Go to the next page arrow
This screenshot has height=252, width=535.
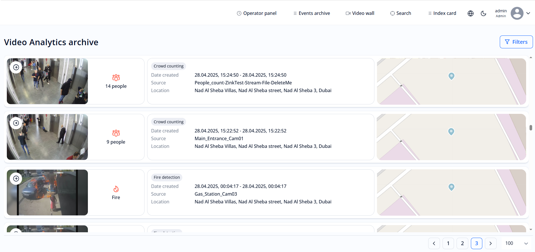click(x=491, y=243)
